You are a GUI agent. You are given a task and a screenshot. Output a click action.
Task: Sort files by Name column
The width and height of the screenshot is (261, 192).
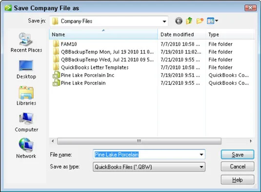tap(103, 35)
